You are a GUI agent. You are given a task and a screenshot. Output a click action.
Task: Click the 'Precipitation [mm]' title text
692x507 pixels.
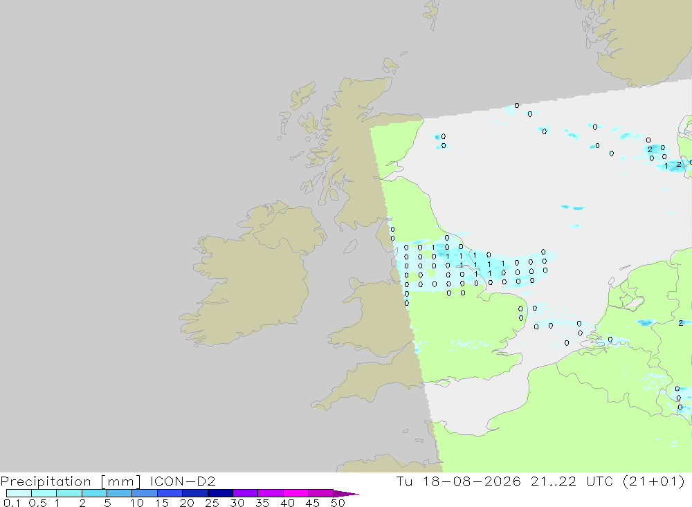(x=71, y=481)
